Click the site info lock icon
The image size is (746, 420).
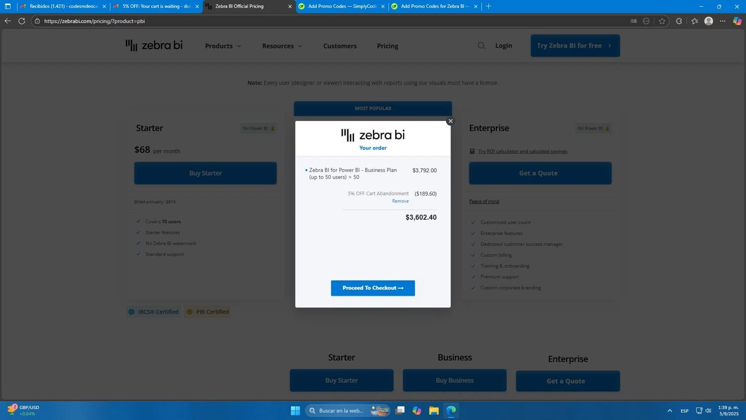point(37,21)
